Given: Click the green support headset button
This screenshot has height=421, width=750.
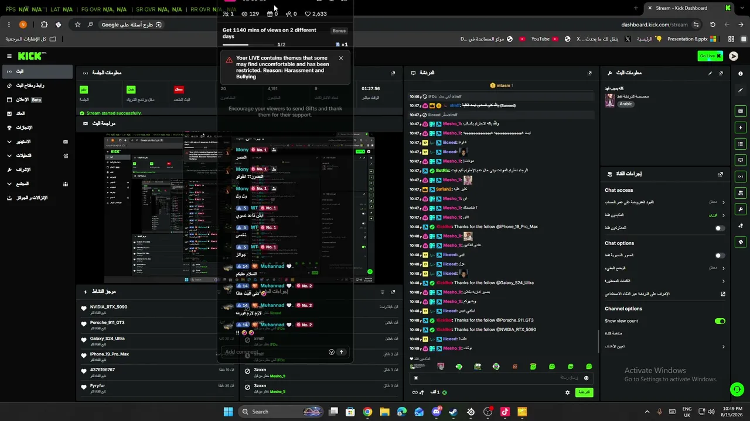Looking at the screenshot, I should tap(737, 389).
